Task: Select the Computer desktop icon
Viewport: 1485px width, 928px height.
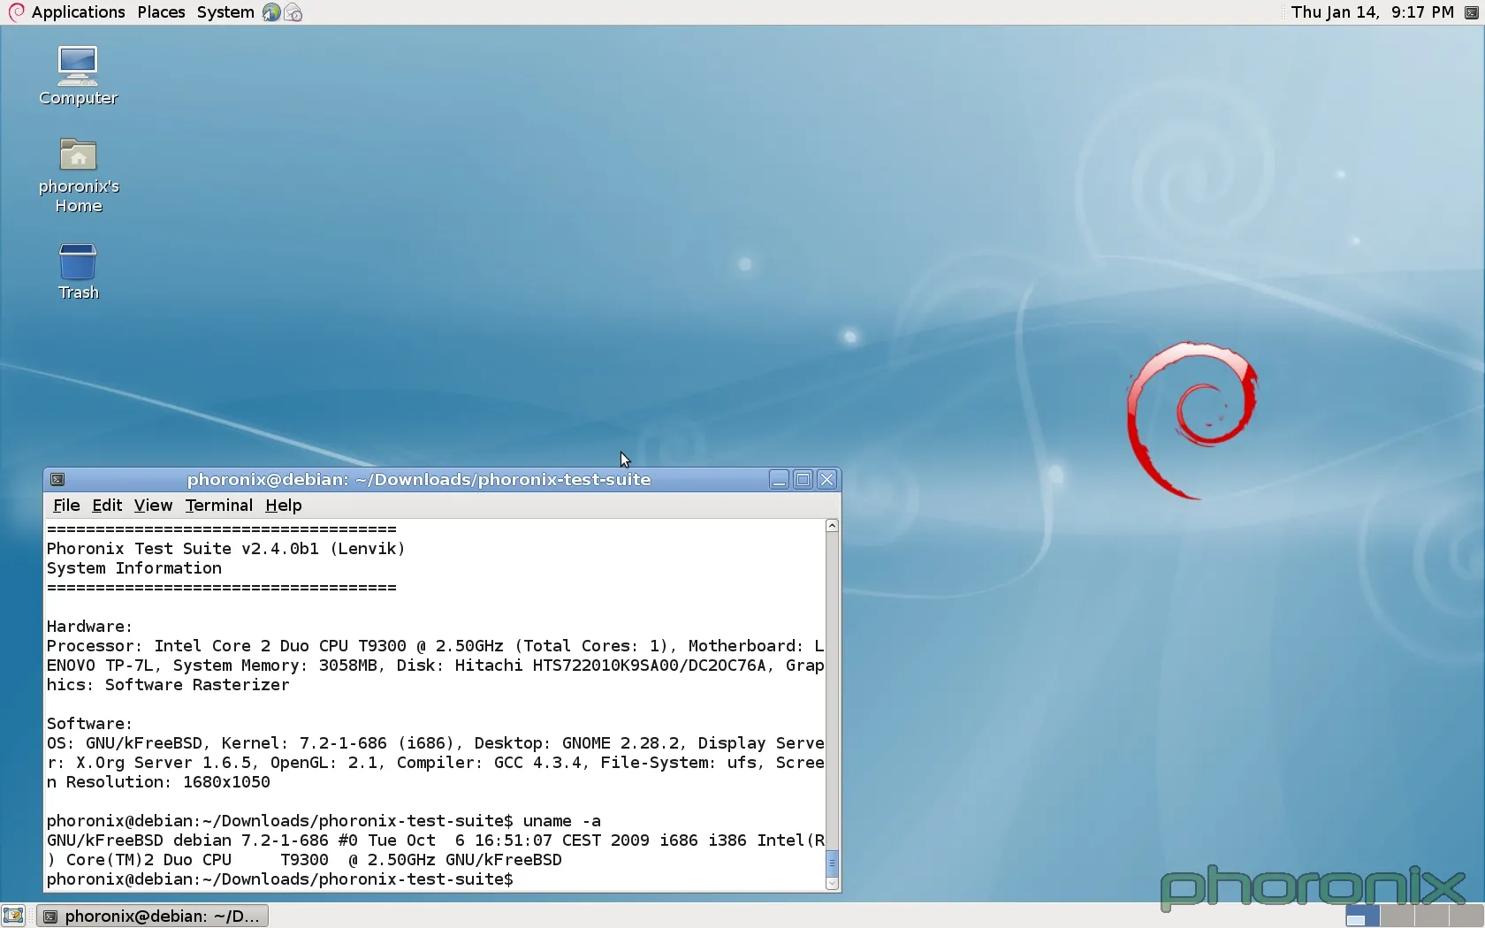Action: pos(78,76)
